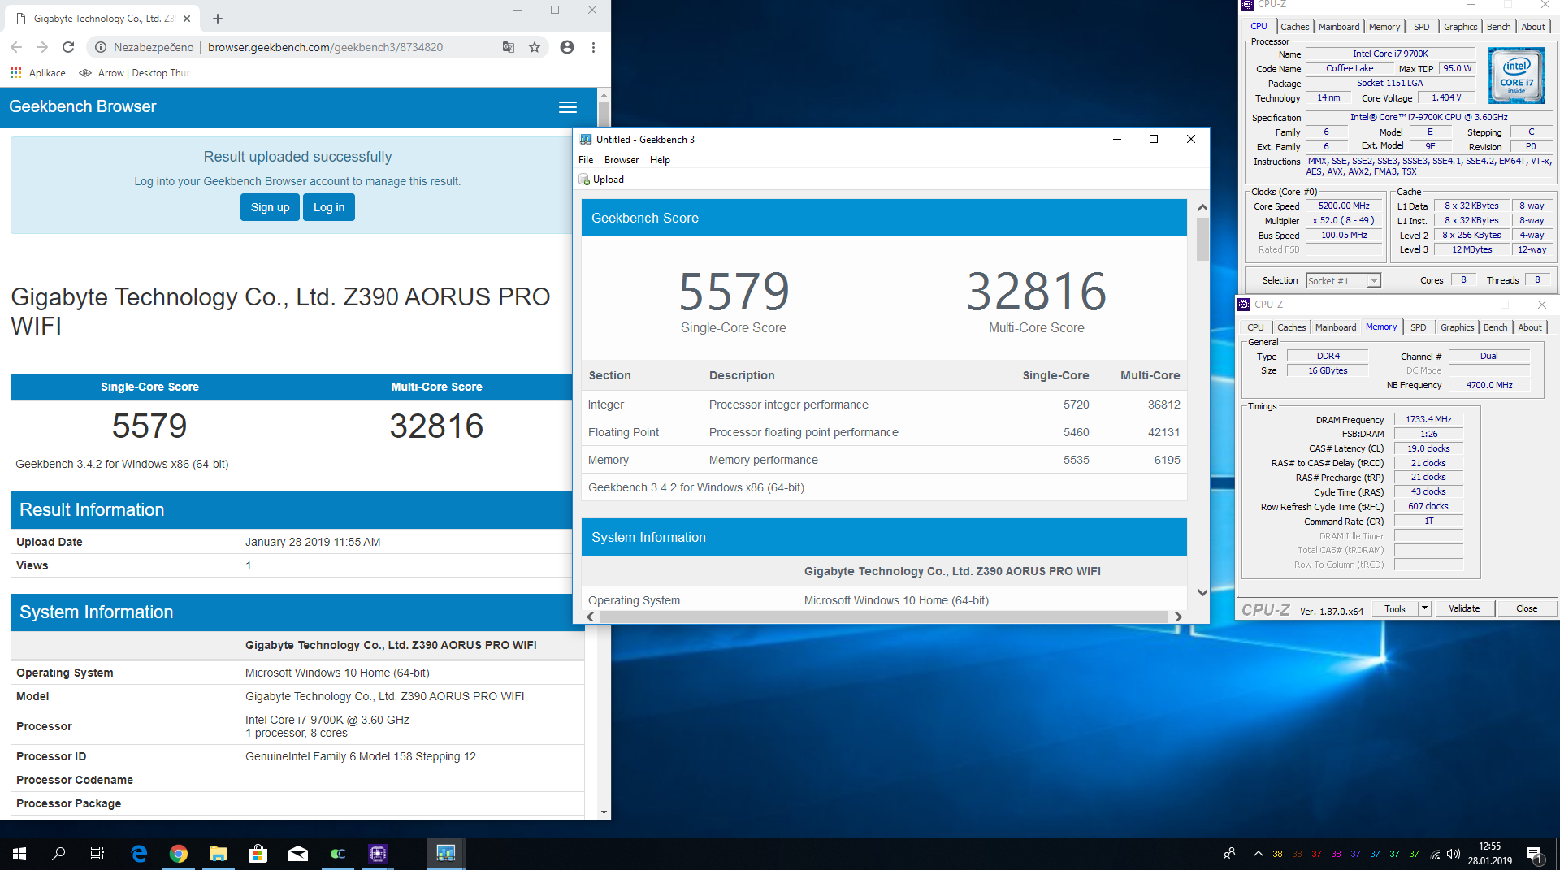Open the Arrow Desktop Thunderbolt bookmark
The image size is (1560, 870).
pos(135,73)
